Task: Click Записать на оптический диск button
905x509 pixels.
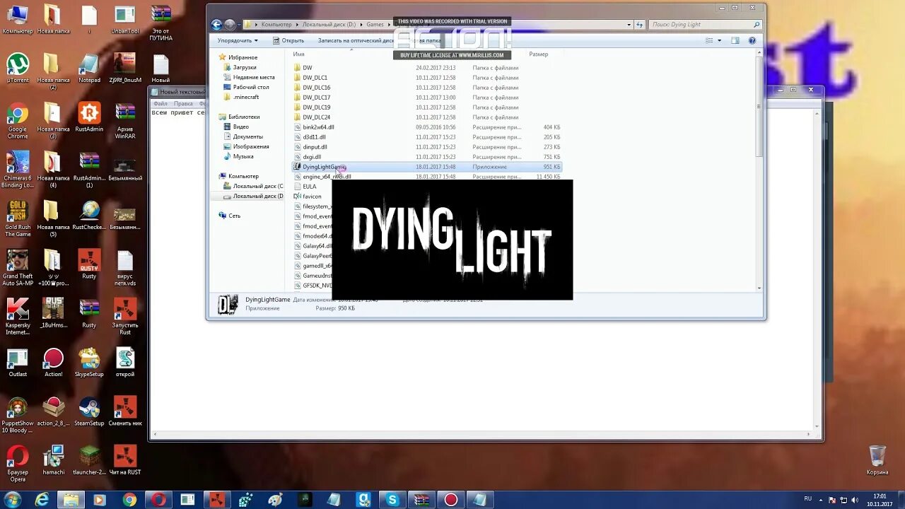Action: click(356, 40)
